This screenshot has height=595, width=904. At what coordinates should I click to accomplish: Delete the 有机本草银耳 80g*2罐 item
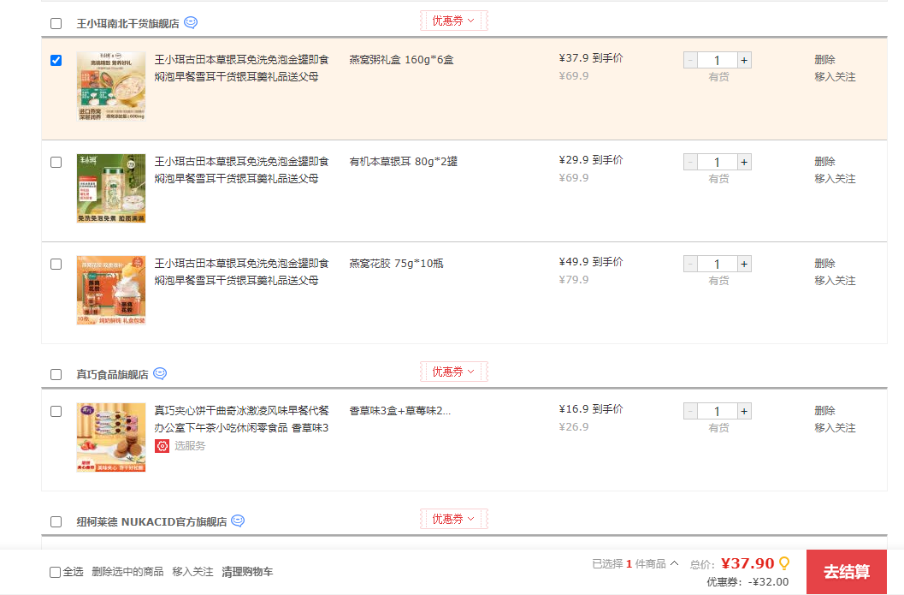[x=824, y=162]
